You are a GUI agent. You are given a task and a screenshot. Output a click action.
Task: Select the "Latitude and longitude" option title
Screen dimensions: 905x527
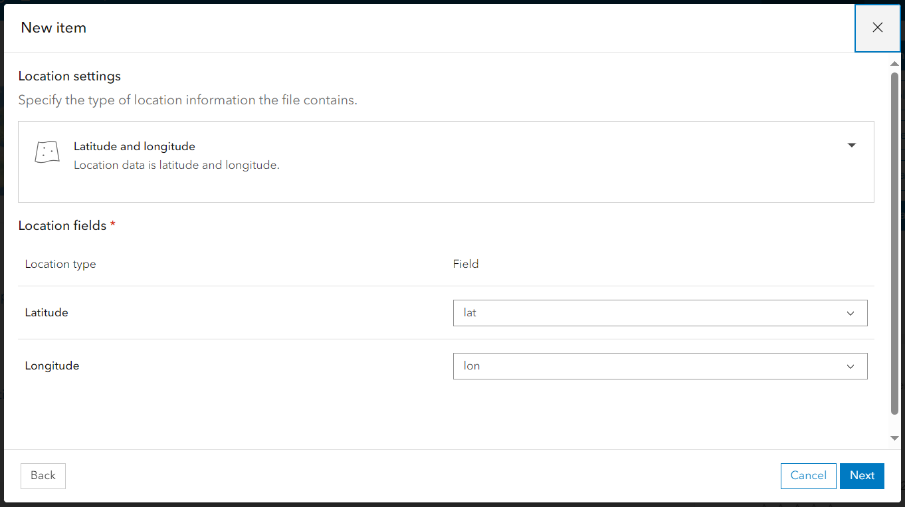tap(134, 146)
